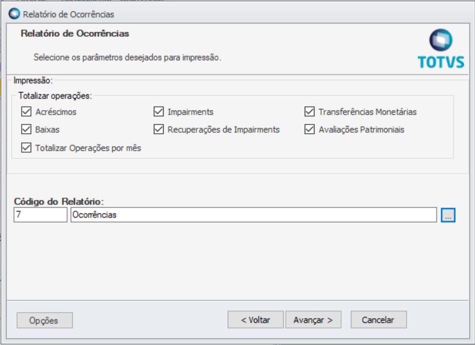Screen dimensions: 475x345
Task: Click the TOTVS logo in the header
Action: (441, 49)
